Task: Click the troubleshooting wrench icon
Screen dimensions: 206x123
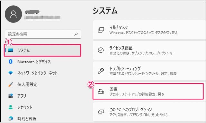Action: pos(101,71)
